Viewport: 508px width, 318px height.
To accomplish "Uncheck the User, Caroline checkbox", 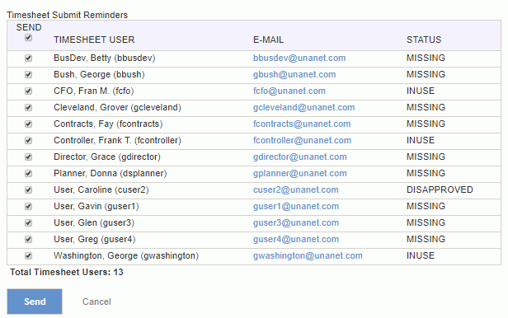I will click(29, 190).
